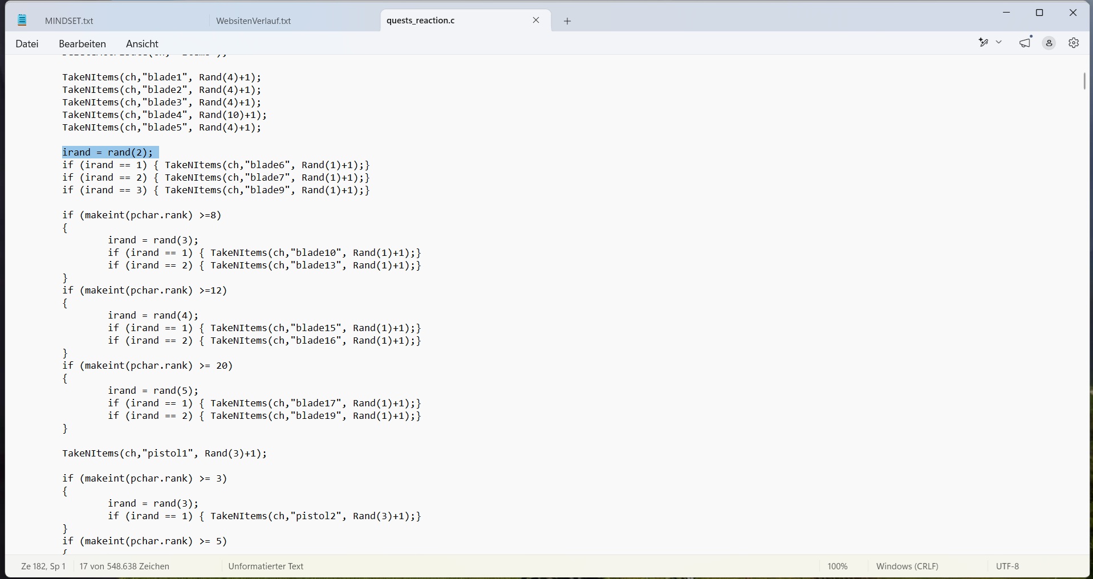1093x579 pixels.
Task: Click the UTF-8 encoding indicator
Action: pyautogui.click(x=1007, y=566)
